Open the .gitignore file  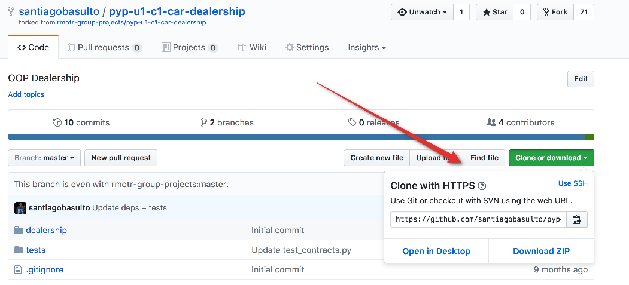coord(44,270)
